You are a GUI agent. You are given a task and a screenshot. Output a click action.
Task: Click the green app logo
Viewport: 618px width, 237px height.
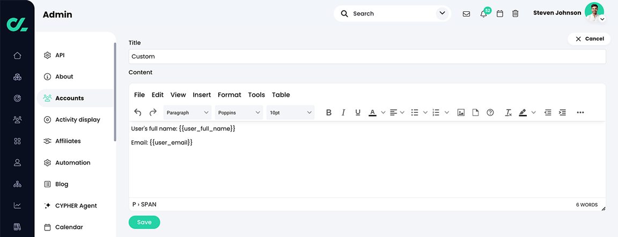(17, 24)
